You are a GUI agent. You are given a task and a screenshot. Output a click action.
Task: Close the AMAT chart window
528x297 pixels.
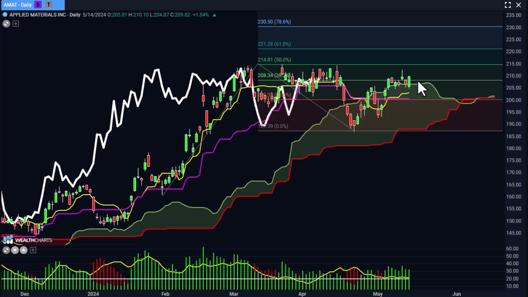coord(518,5)
